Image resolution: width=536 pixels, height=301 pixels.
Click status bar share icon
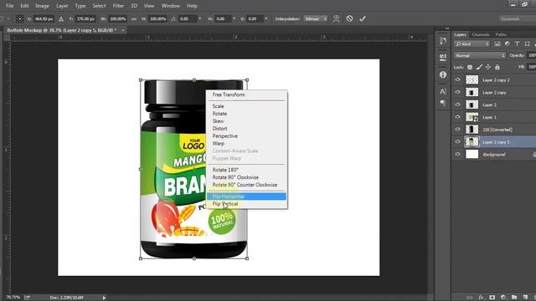[27, 298]
